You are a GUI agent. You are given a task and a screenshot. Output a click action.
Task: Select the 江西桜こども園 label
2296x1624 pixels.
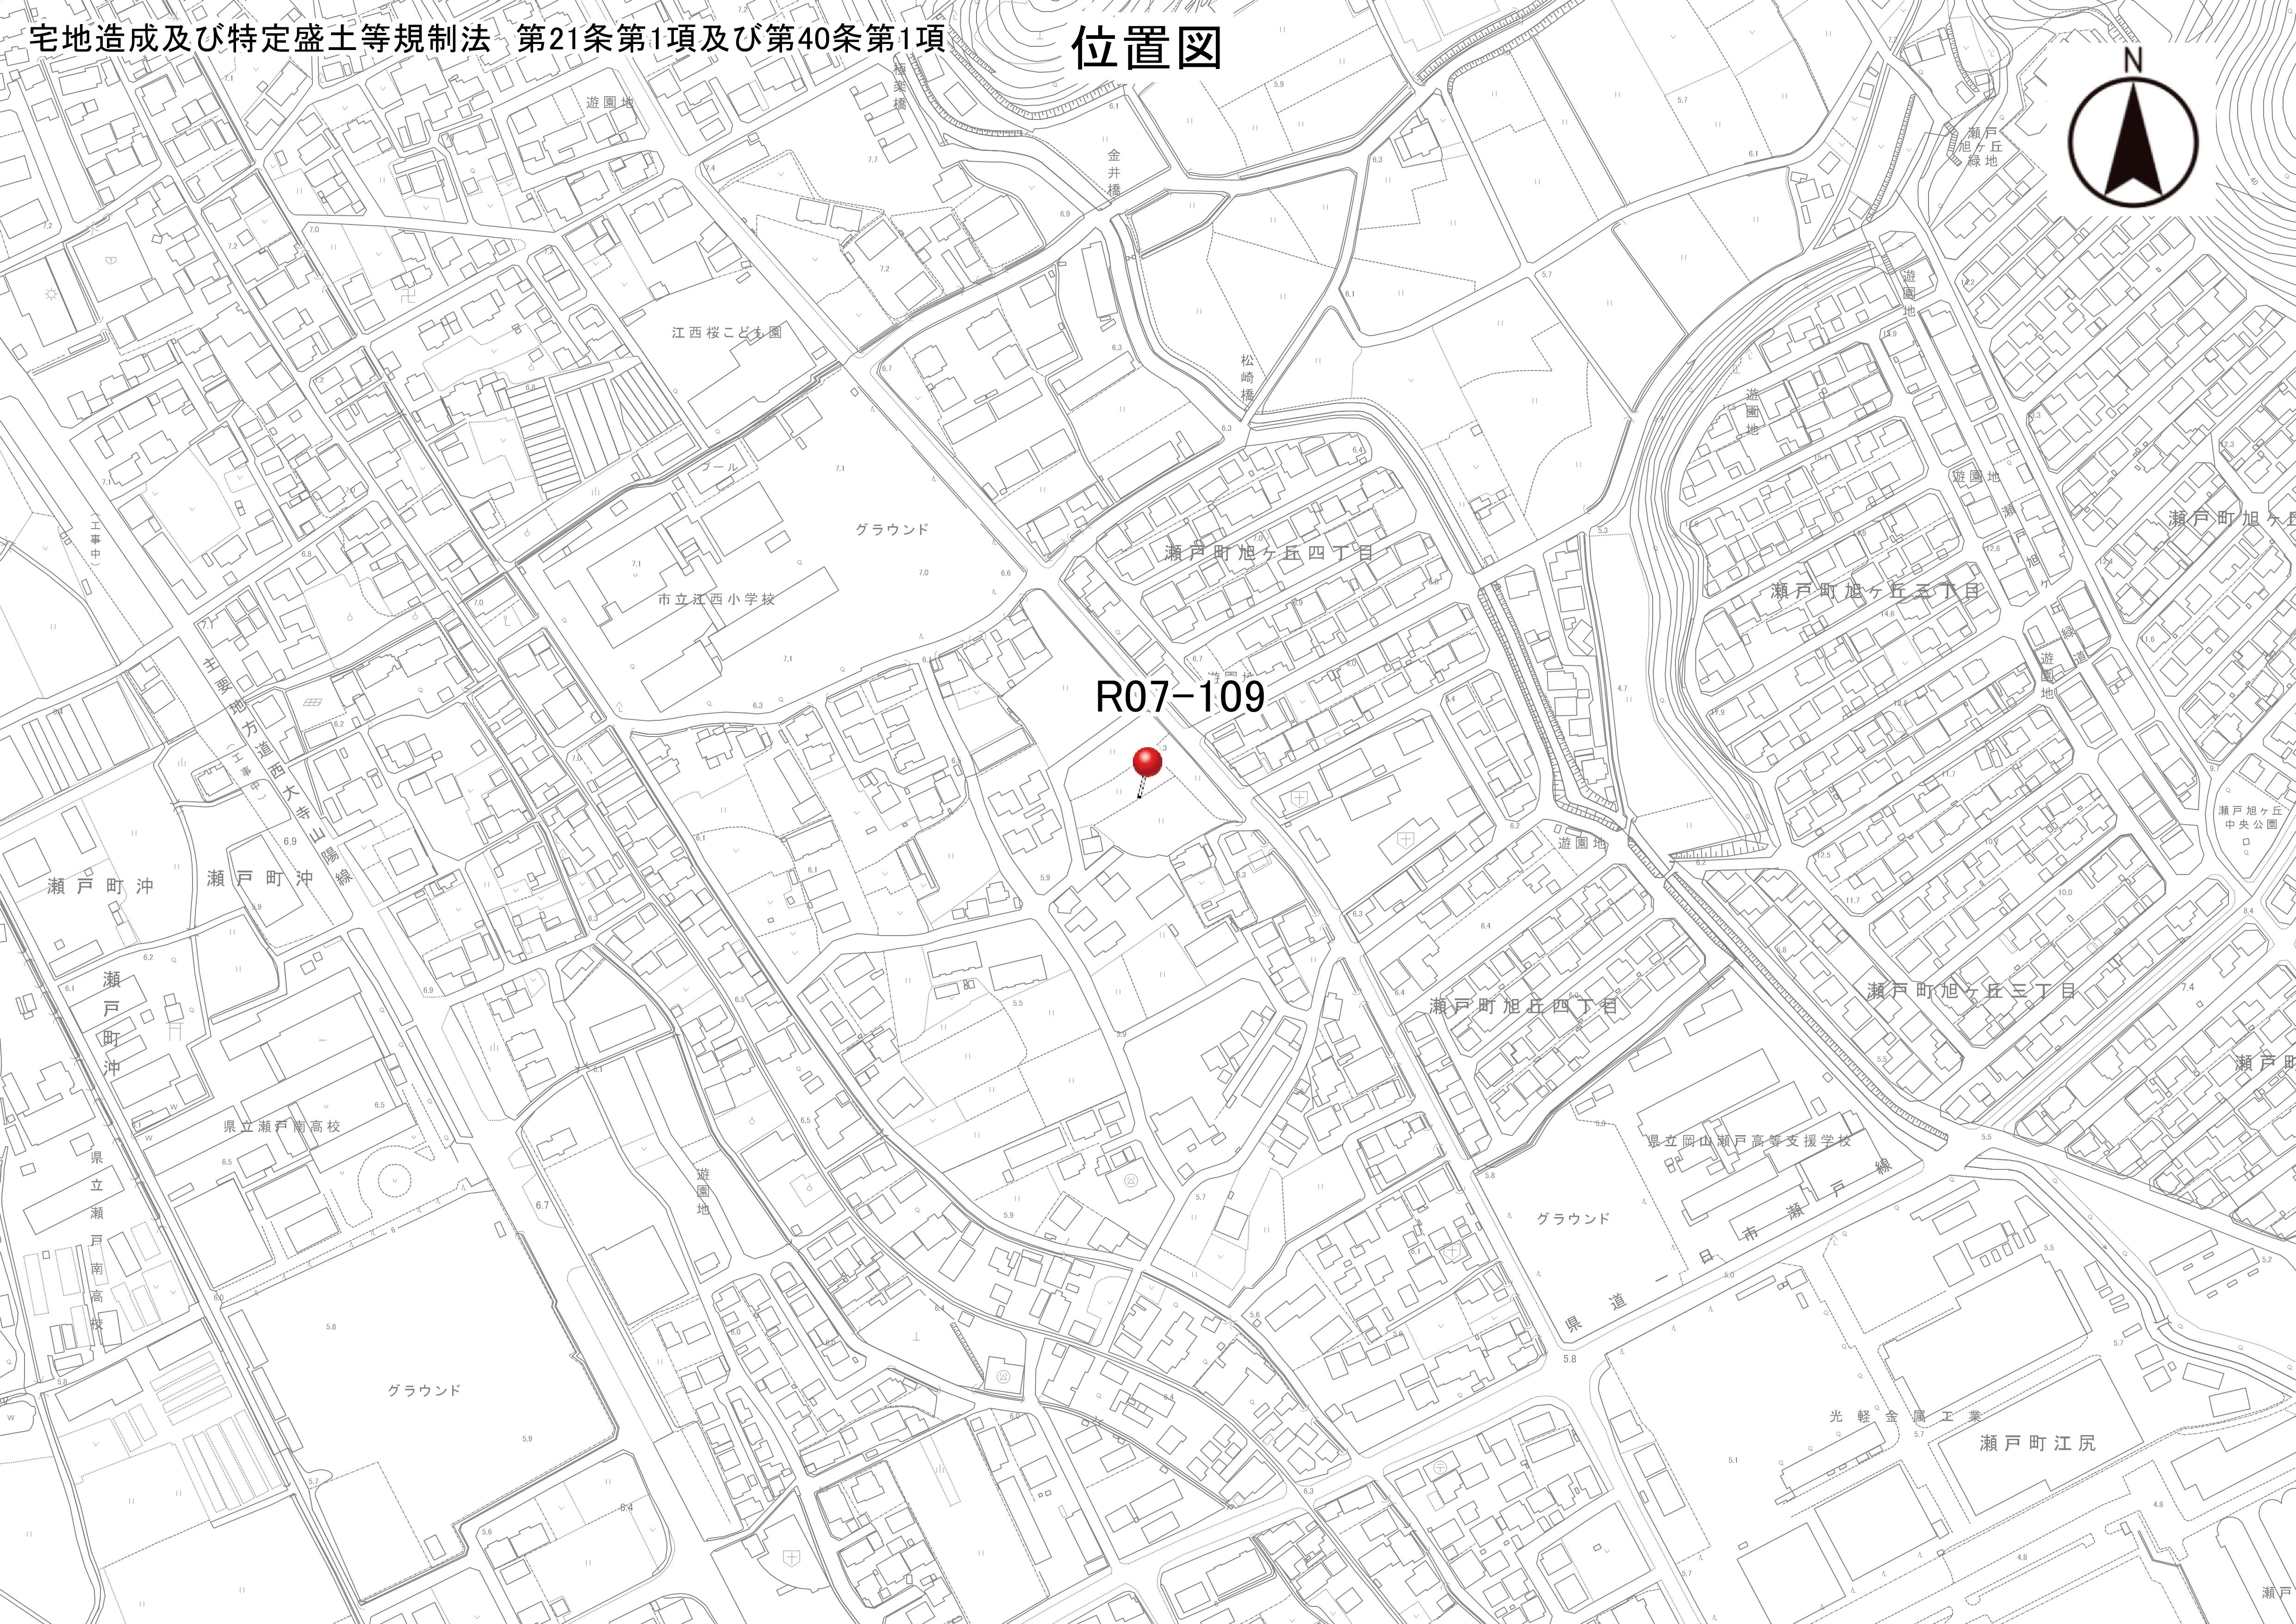click(x=727, y=332)
